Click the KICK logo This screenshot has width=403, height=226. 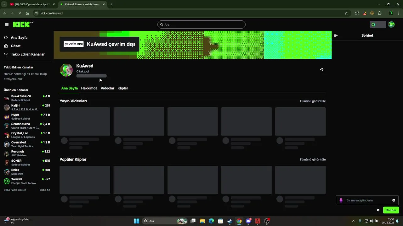(23, 24)
